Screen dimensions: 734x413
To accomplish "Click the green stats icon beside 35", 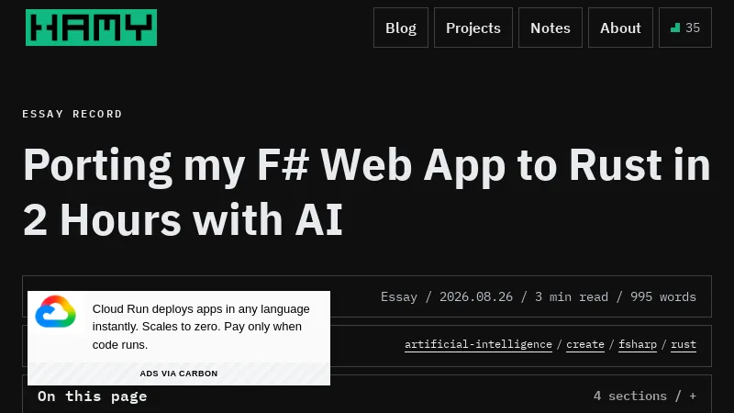I will tap(675, 28).
